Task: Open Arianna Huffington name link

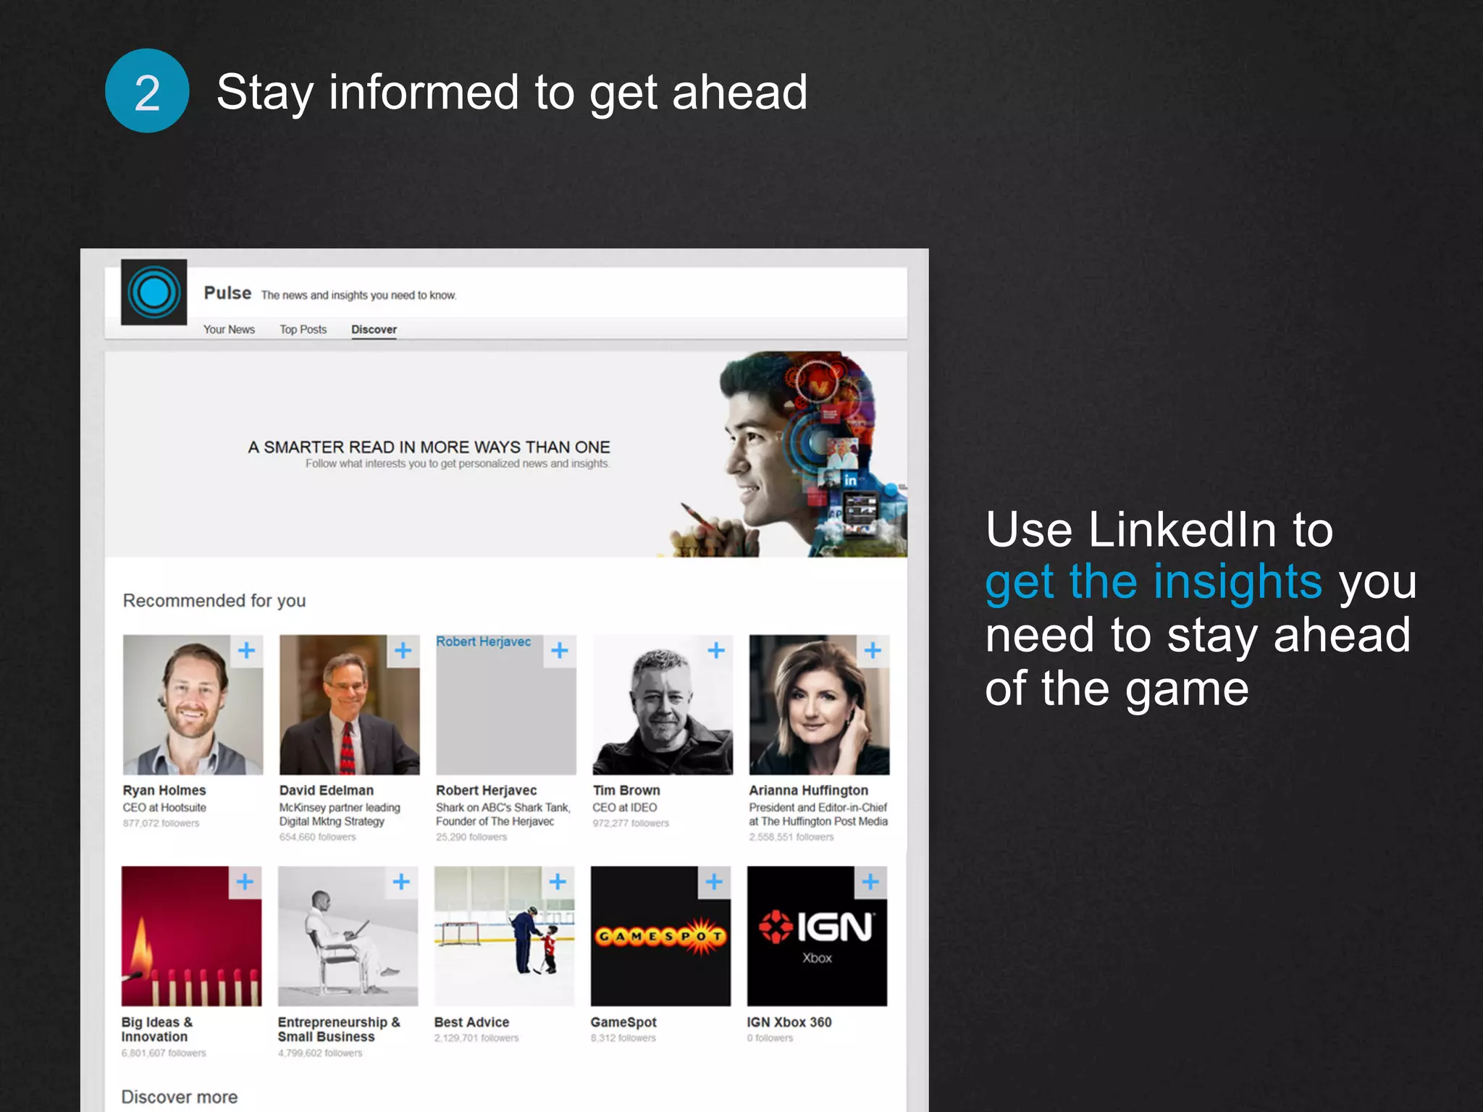Action: pos(808,791)
